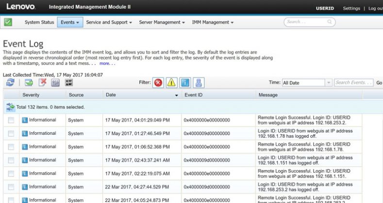
Task: Toggle the Audit user filter icon
Action: 199,83
